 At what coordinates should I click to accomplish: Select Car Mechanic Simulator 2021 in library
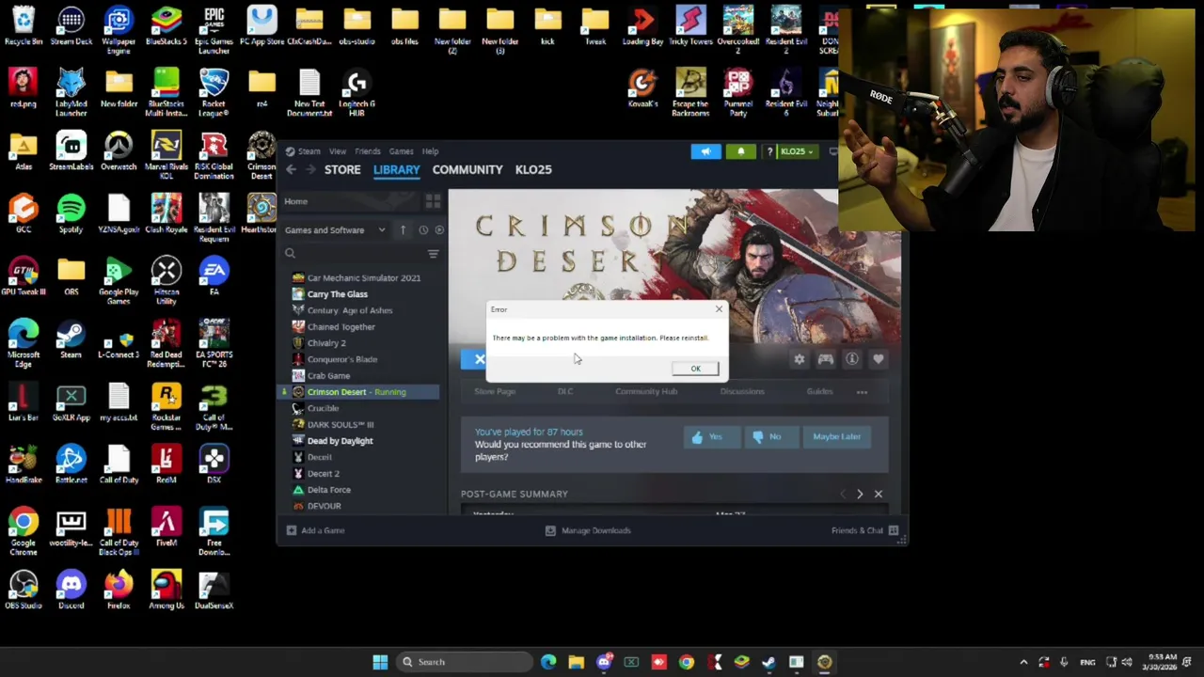coord(363,278)
